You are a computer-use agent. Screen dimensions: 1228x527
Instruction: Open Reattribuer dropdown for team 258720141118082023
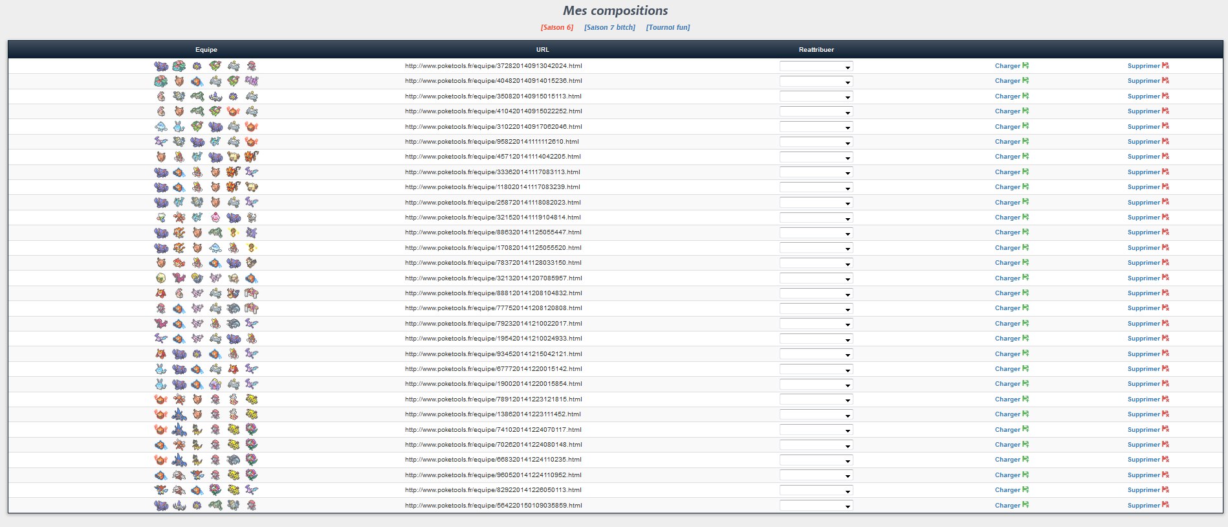click(817, 203)
